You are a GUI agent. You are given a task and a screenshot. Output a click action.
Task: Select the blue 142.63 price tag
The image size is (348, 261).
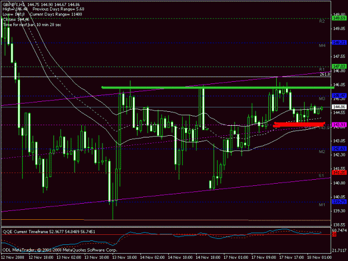click(x=339, y=149)
